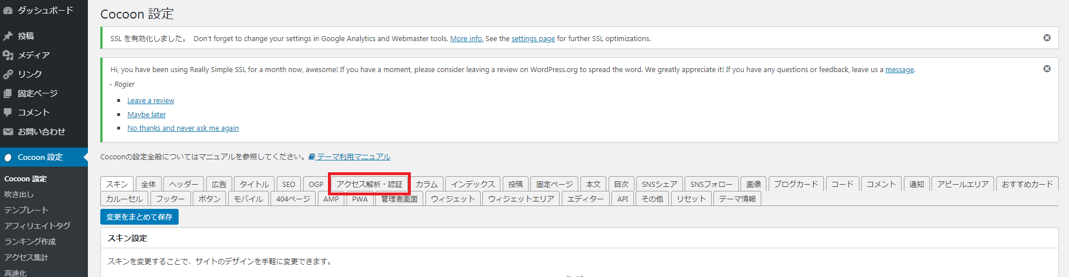Image resolution: width=1069 pixels, height=277 pixels.
Task: Click the envelope icon next to お問い合わせ
Action: click(8, 132)
